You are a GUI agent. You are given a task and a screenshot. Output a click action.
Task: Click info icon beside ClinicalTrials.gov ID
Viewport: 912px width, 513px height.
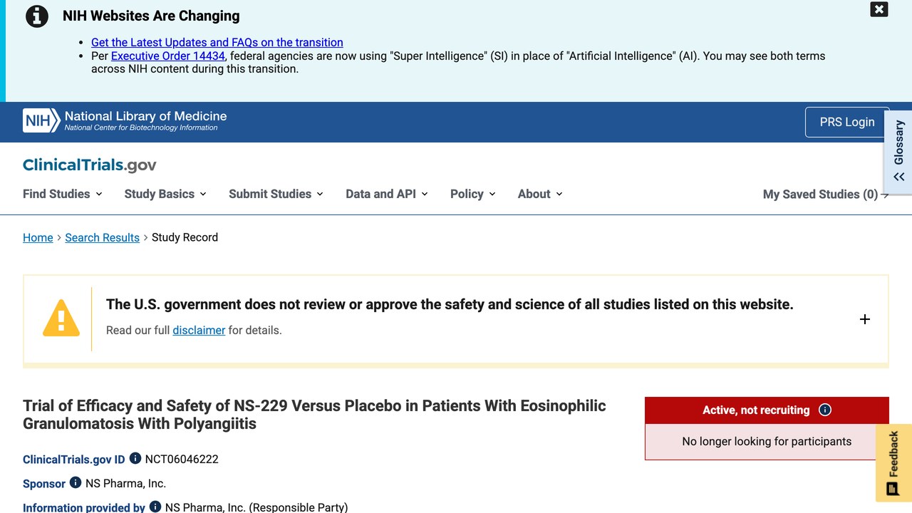135,459
